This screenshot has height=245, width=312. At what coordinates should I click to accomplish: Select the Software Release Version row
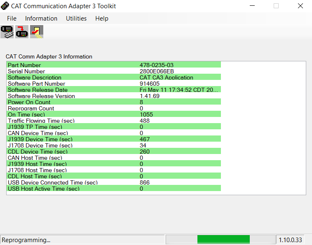point(114,96)
